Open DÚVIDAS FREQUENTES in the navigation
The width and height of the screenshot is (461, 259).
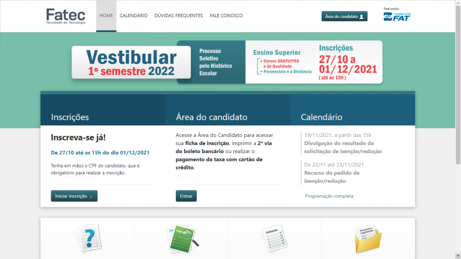pos(179,16)
